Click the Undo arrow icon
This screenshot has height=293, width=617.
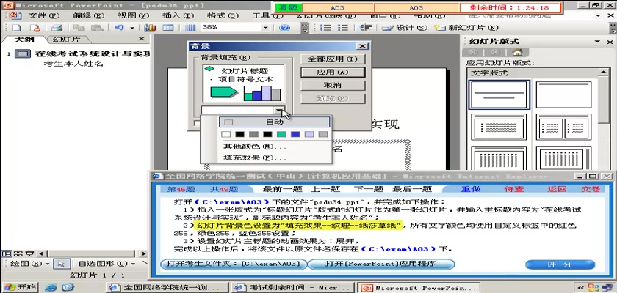click(119, 28)
